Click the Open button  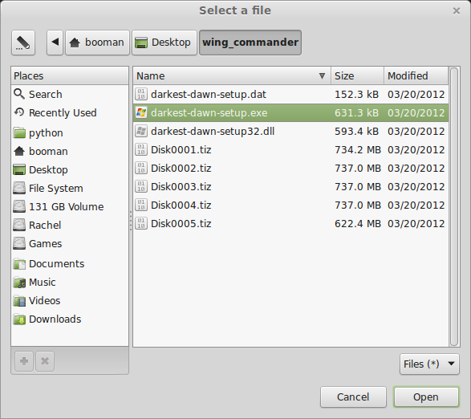click(x=426, y=397)
